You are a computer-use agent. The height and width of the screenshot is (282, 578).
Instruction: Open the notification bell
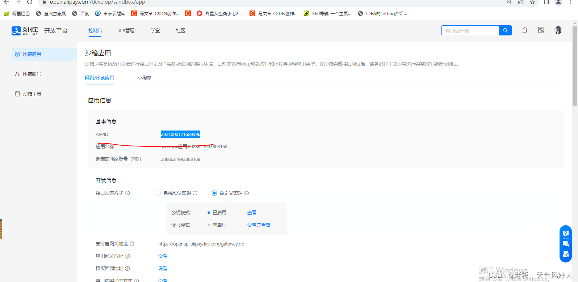525,30
